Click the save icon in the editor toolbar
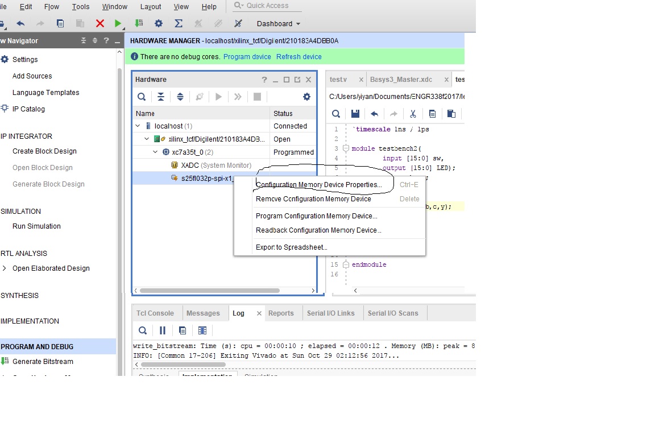The width and height of the screenshot is (655, 447). coord(355,114)
